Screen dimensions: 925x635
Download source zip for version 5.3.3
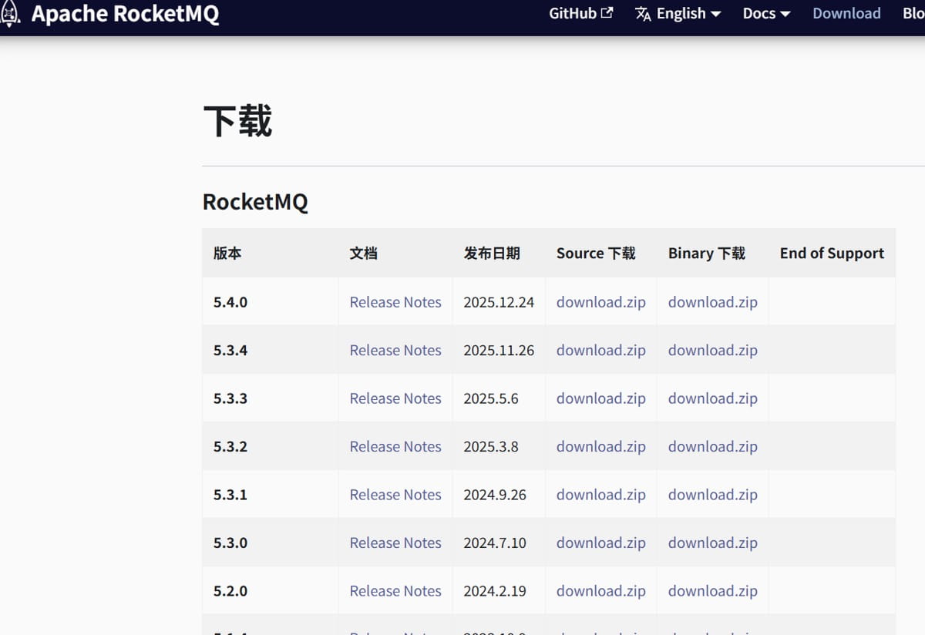click(x=600, y=398)
